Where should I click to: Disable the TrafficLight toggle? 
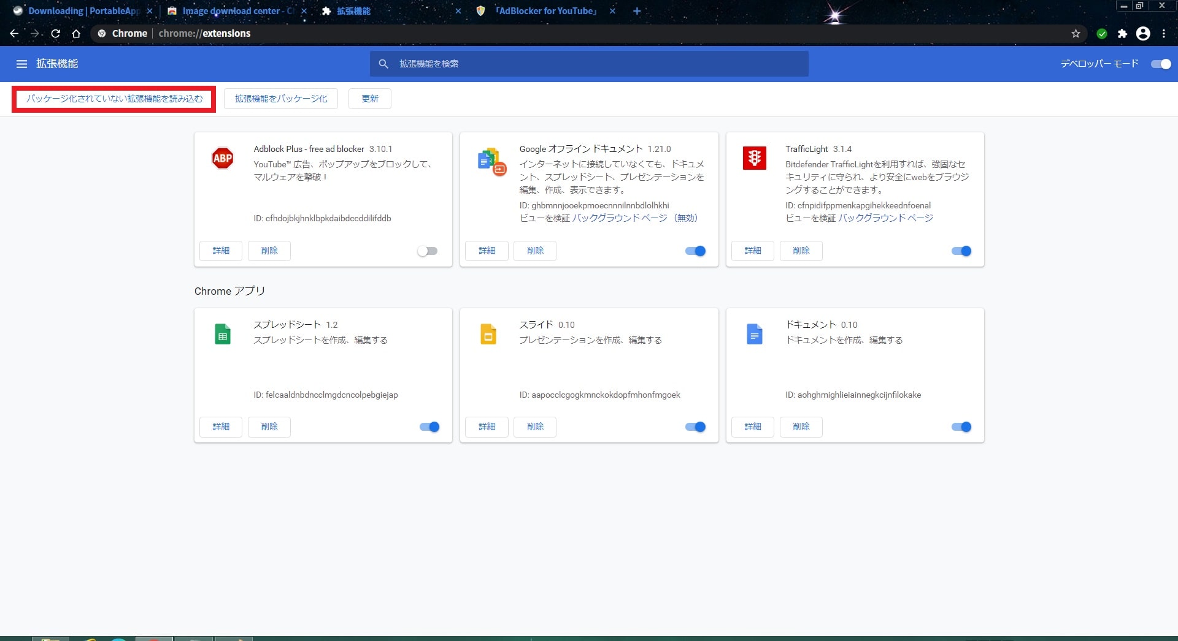pos(961,251)
